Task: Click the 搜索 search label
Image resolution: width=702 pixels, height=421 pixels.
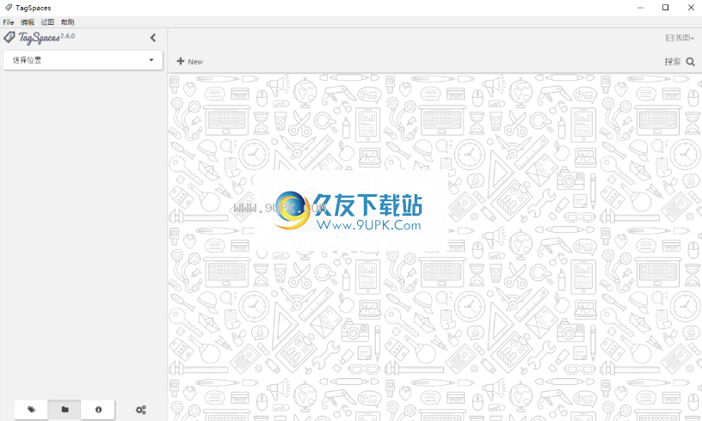Action: [673, 62]
